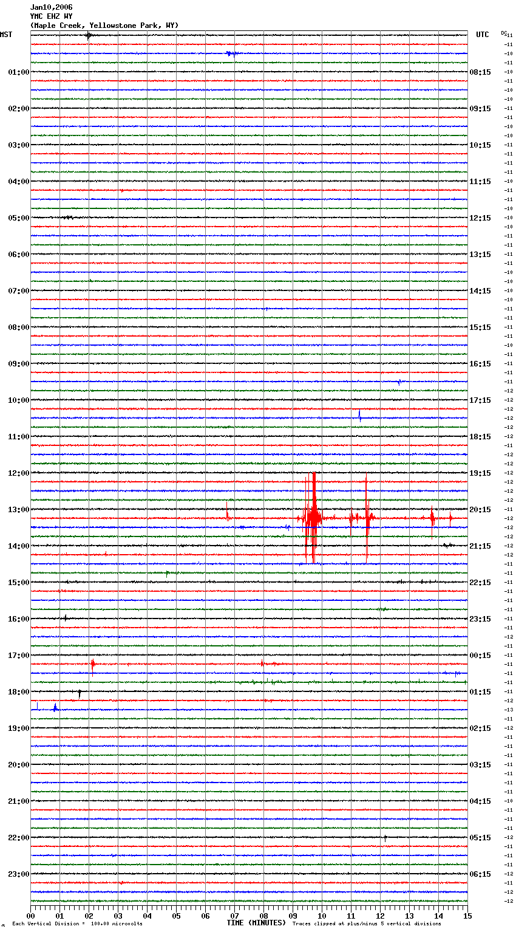The width and height of the screenshot is (516, 932).
Task: Select the 12:00 MST time label
Action: click(x=19, y=473)
